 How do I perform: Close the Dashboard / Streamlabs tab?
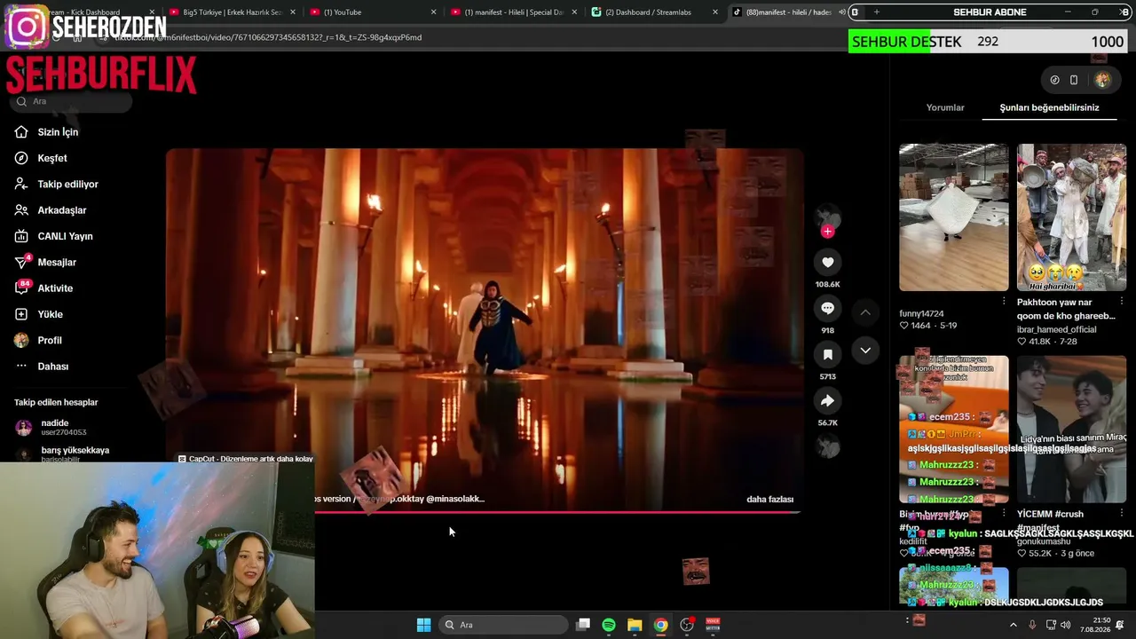(715, 12)
